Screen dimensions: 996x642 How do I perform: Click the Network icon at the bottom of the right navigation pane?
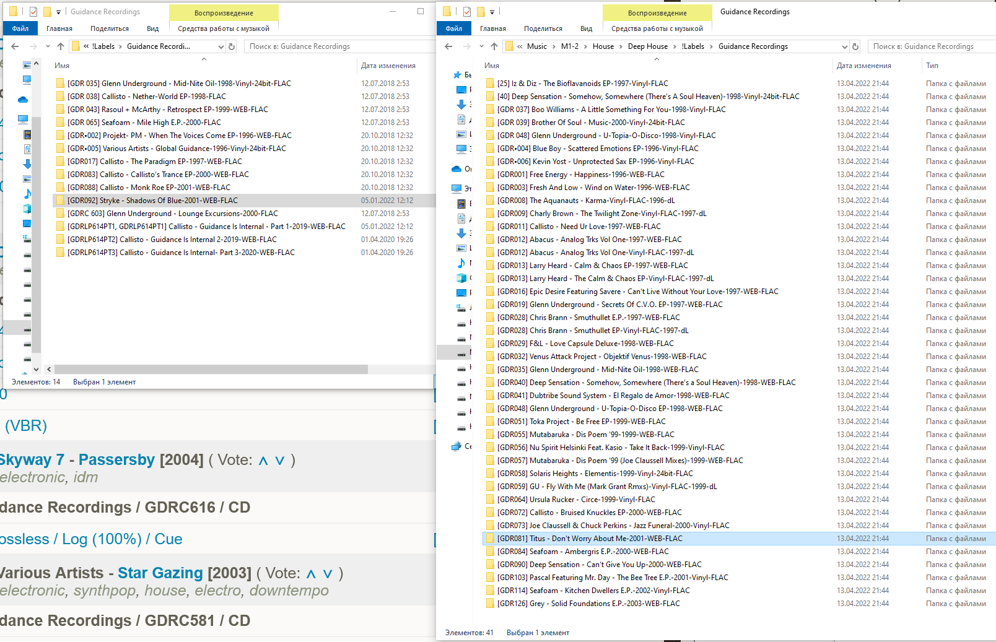pyautogui.click(x=456, y=446)
